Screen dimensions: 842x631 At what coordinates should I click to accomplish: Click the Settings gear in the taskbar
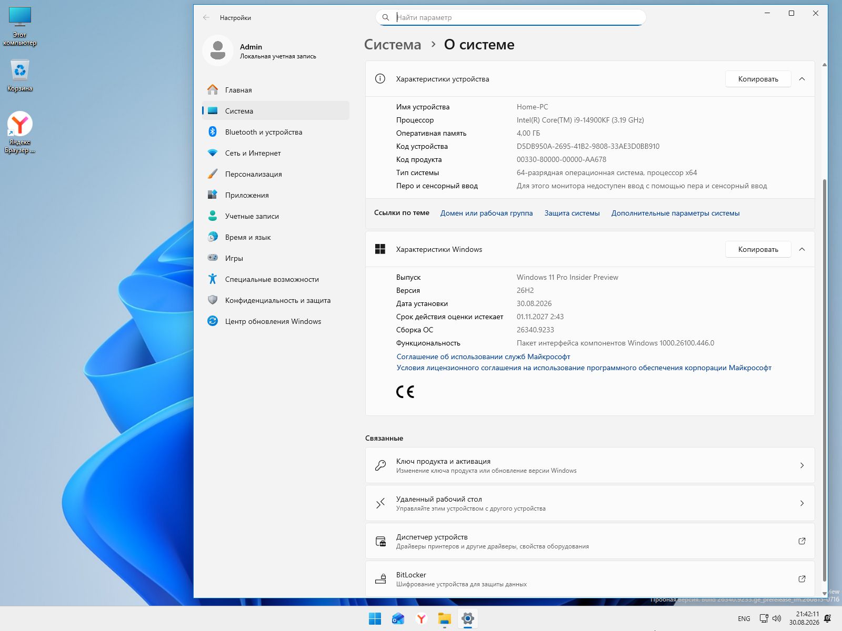[x=468, y=619]
